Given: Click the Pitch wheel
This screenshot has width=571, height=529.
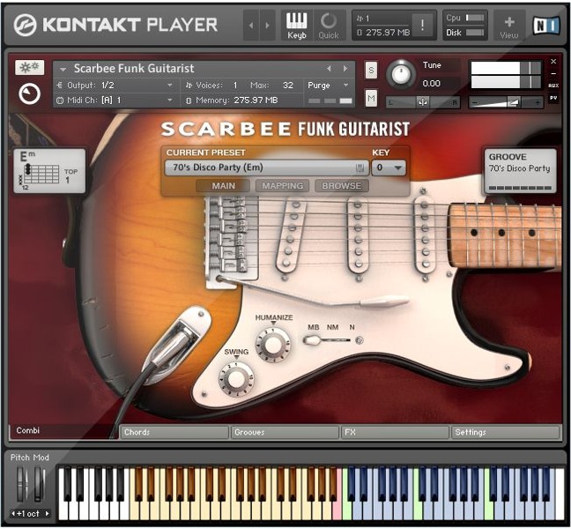Looking at the screenshot, I should tap(22, 485).
